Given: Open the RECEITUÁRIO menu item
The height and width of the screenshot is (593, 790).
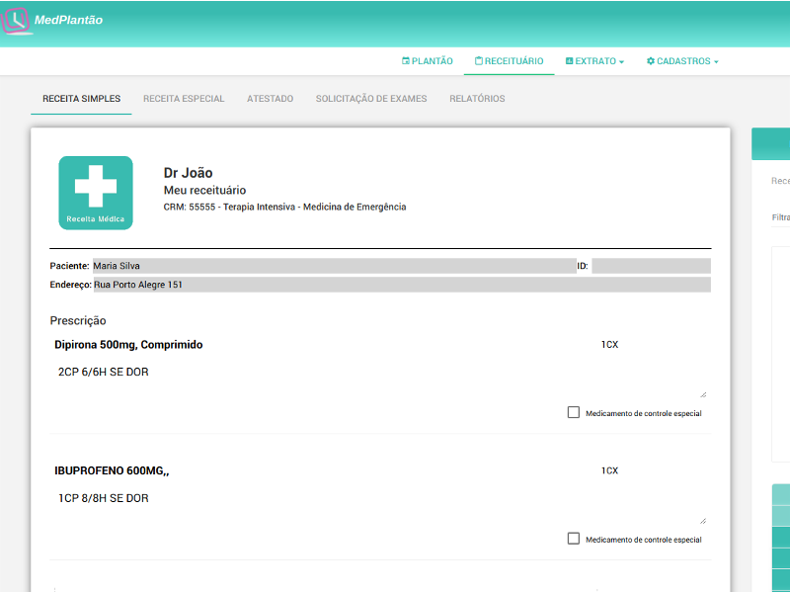Looking at the screenshot, I should tap(509, 61).
